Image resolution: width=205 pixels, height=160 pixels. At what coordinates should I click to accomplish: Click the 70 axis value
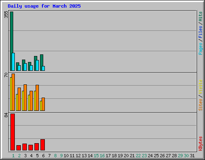click(6, 75)
